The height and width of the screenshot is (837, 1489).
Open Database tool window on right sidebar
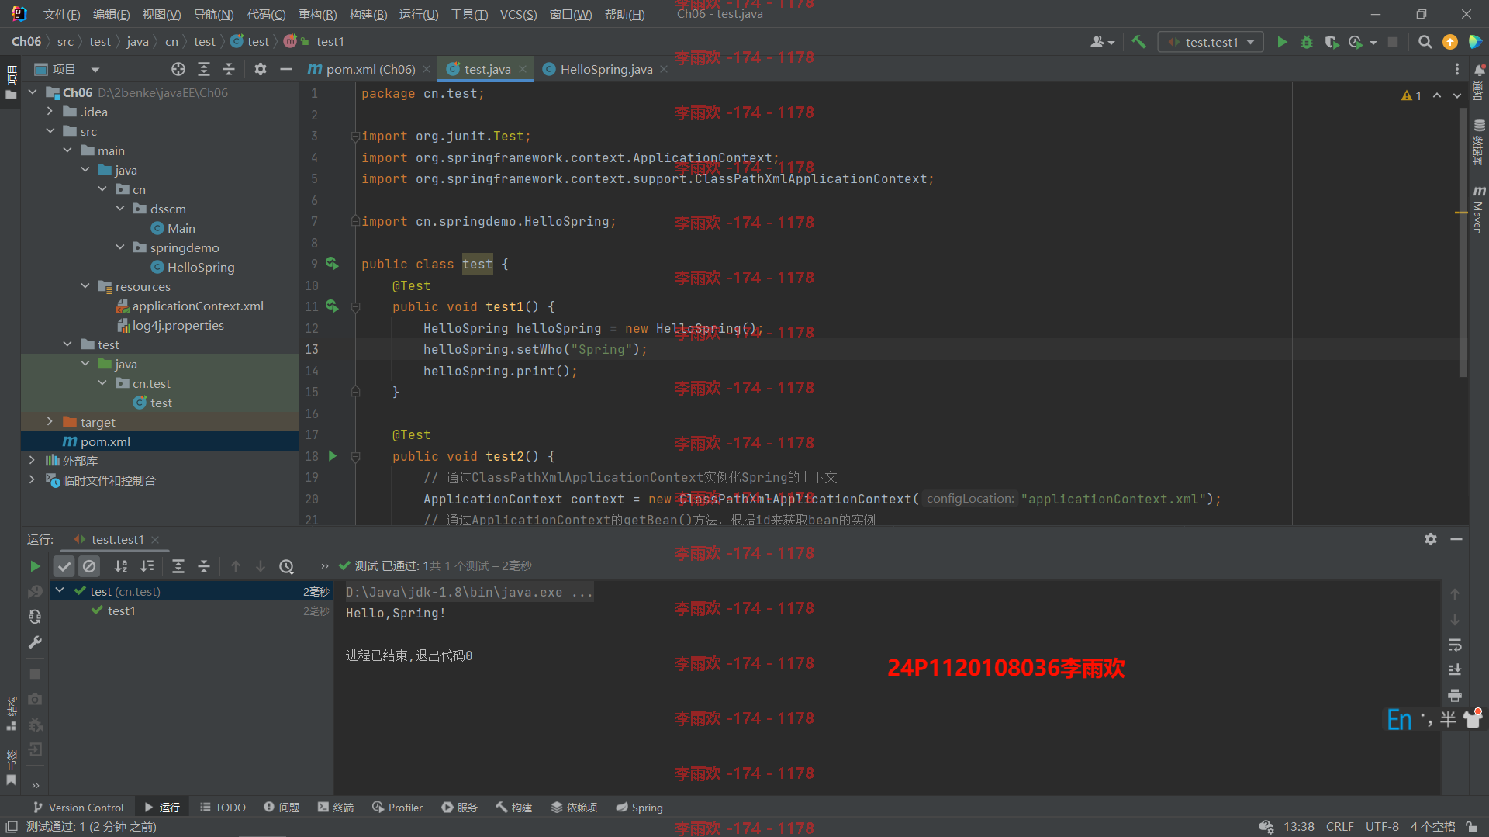1479,142
